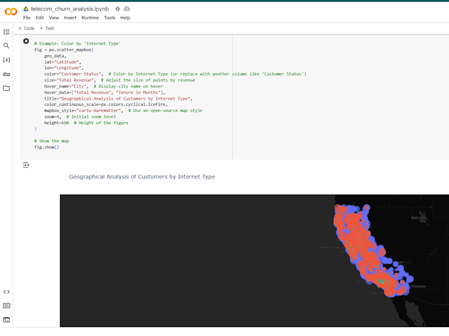This screenshot has width=449, height=336.
Task: Open the terminal panel
Action: click(x=6, y=320)
